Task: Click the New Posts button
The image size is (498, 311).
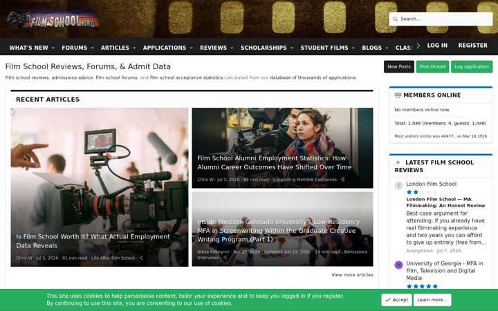Action: pyautogui.click(x=399, y=66)
